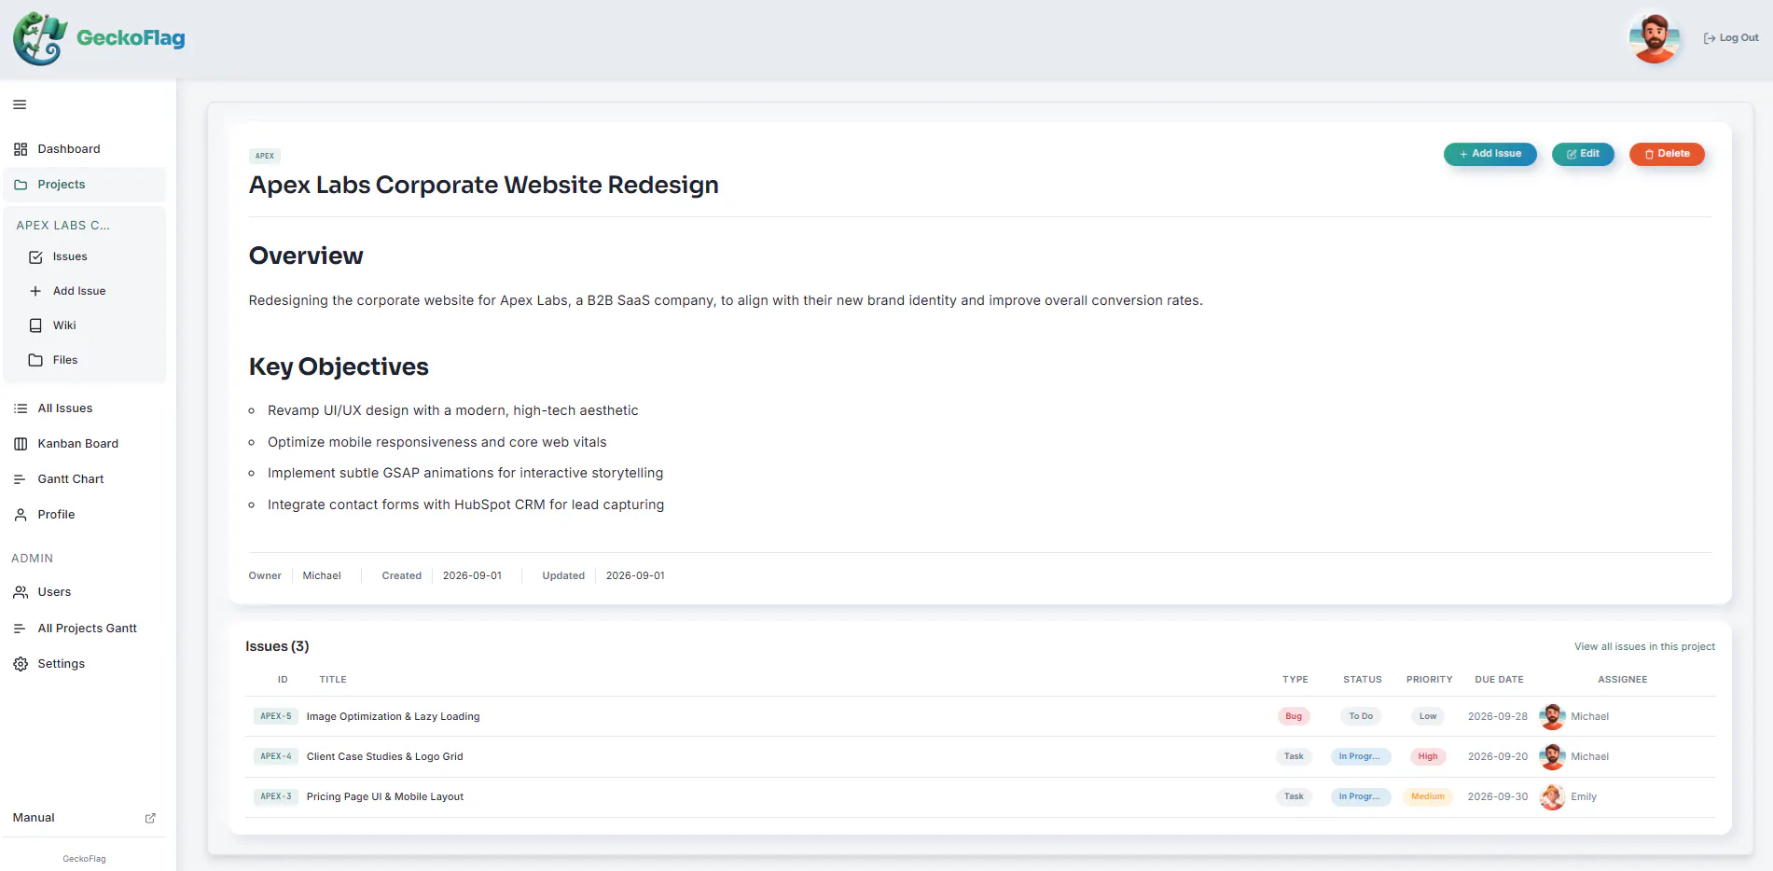Click the Wiki book icon
Screen dimensions: 1773x871
35,325
